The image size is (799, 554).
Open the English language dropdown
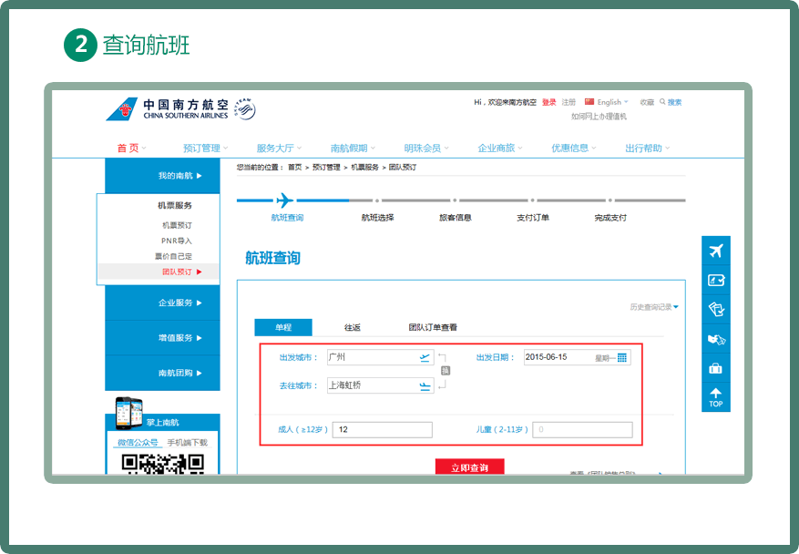(x=608, y=102)
